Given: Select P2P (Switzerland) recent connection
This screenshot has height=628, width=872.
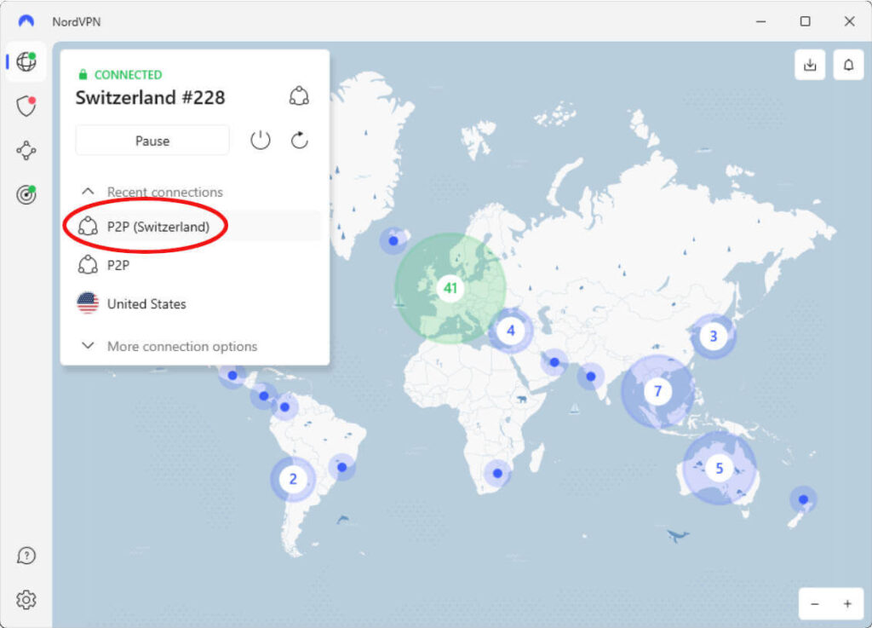Looking at the screenshot, I should point(198,227).
